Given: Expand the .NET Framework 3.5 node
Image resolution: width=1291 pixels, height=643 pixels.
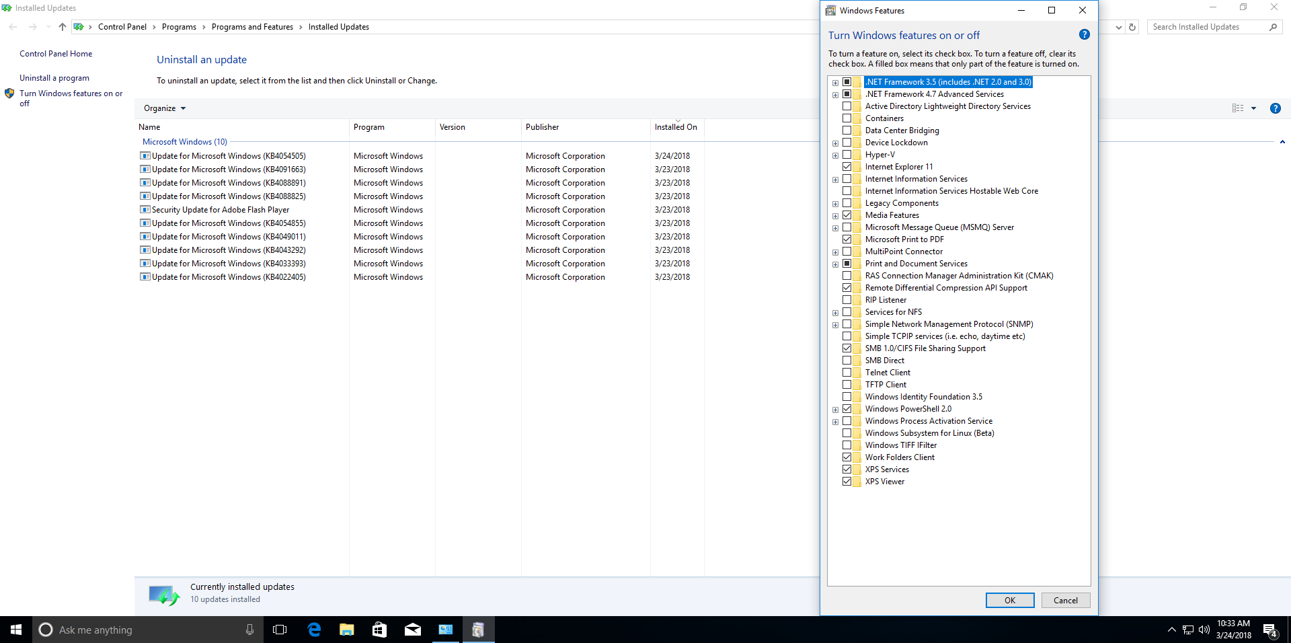Looking at the screenshot, I should [x=835, y=83].
